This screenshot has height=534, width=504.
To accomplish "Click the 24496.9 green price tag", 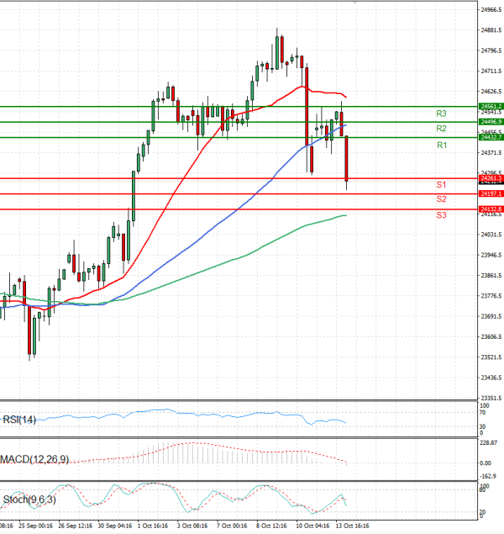I will tap(491, 122).
